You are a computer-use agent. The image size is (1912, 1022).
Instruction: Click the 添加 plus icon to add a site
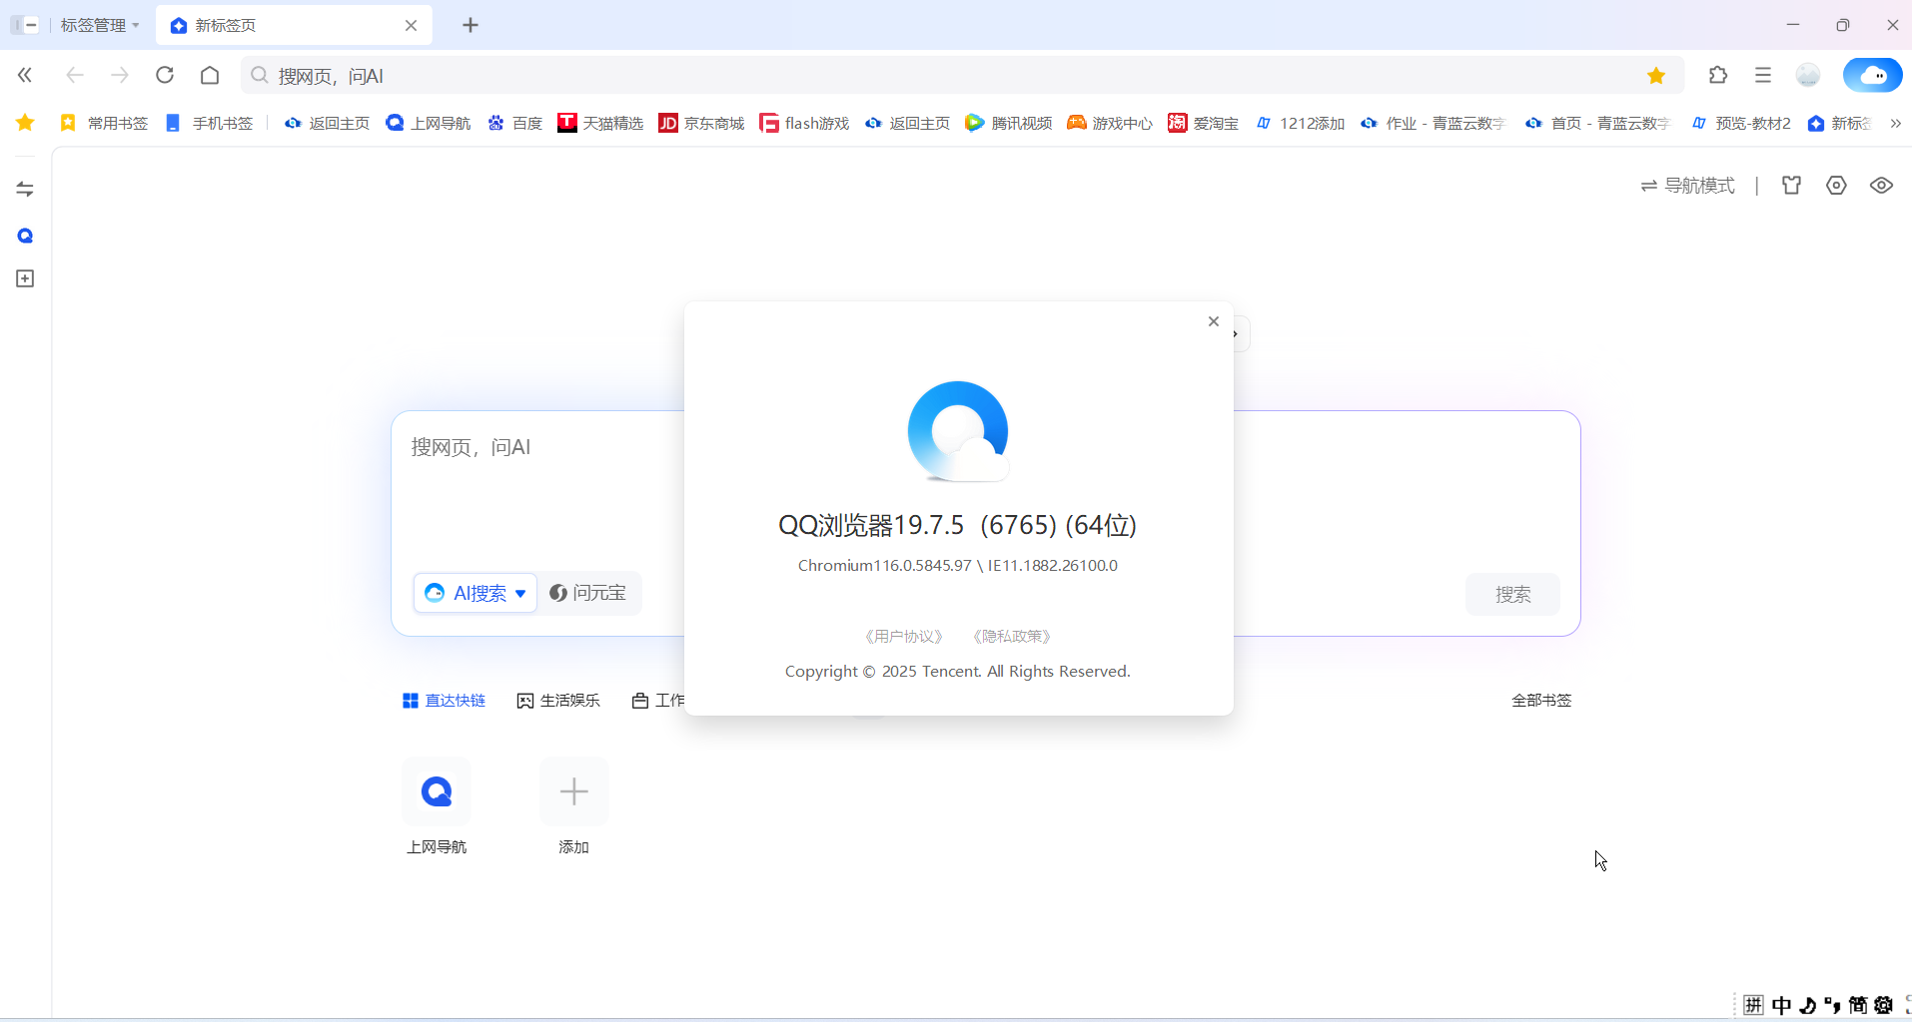click(x=572, y=791)
